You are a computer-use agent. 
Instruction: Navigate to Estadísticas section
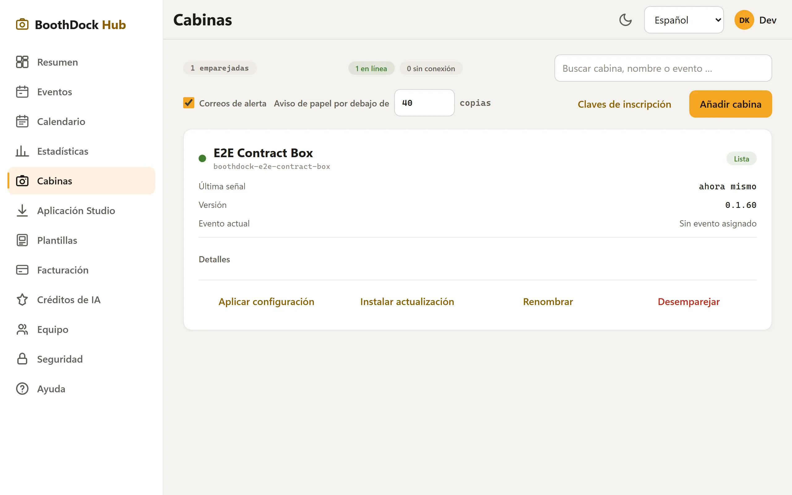[x=81, y=151]
